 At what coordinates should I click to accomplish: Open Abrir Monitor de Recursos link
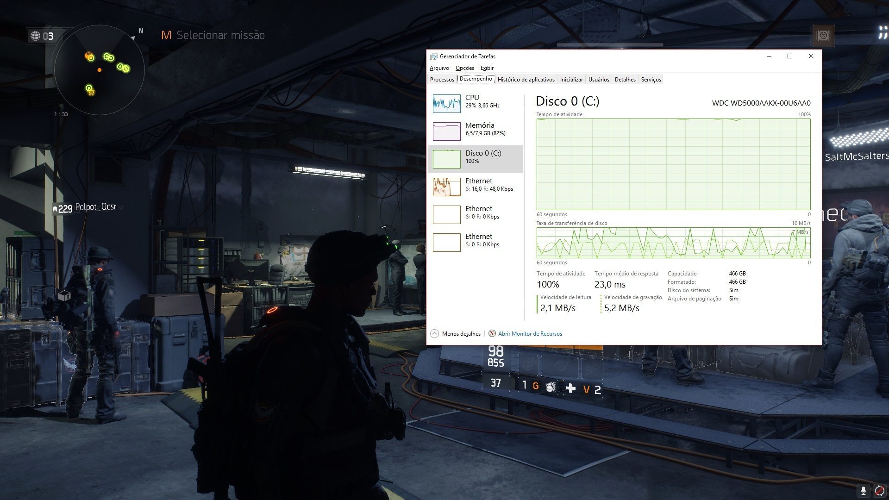click(x=530, y=334)
